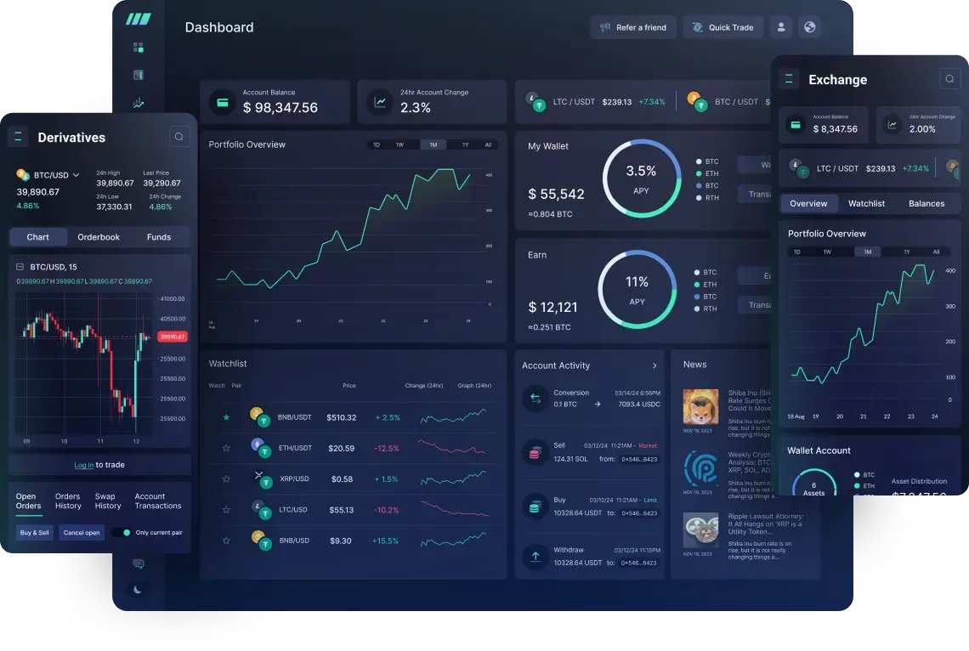Viewport: 969px width, 651px height.
Task: Collapse the BTC/USD, 15 chart header
Action: coord(20,267)
